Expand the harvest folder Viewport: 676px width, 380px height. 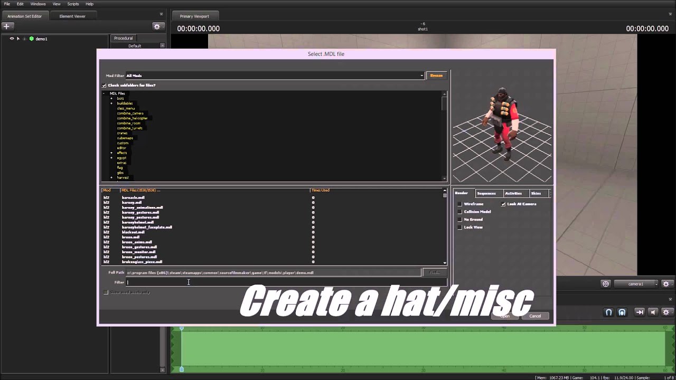[111, 178]
